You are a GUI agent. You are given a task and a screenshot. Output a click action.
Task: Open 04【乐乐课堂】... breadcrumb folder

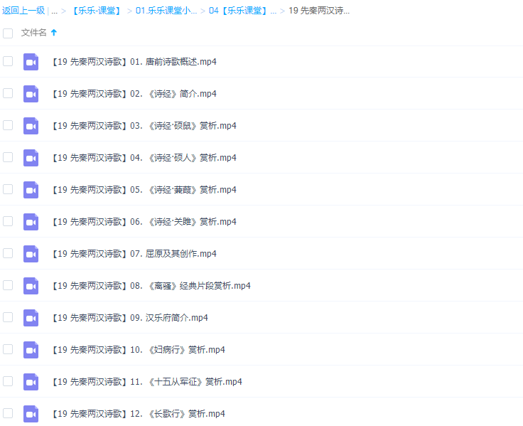pyautogui.click(x=242, y=11)
